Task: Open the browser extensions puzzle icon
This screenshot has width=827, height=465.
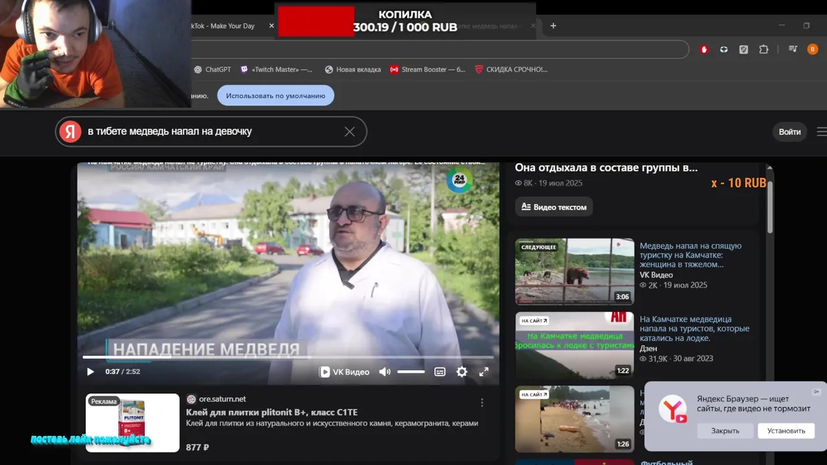Action: tap(764, 49)
